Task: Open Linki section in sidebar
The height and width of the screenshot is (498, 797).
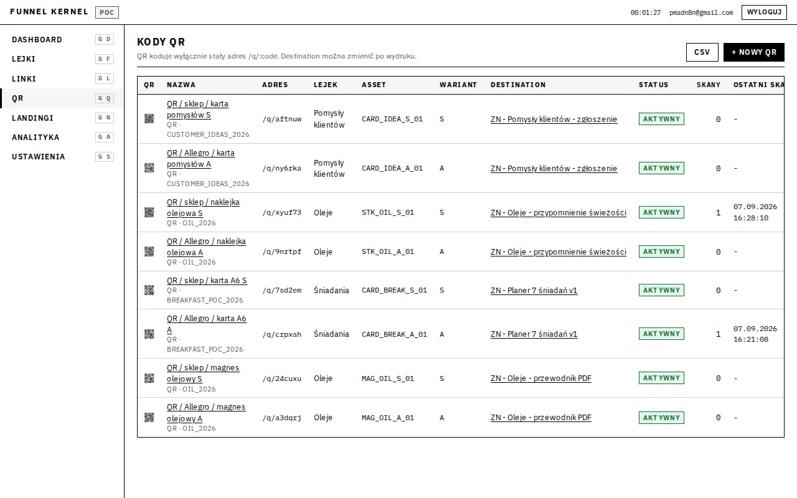Action: click(x=62, y=78)
